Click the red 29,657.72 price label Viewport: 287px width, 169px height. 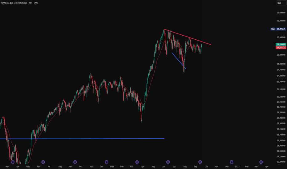281,48
